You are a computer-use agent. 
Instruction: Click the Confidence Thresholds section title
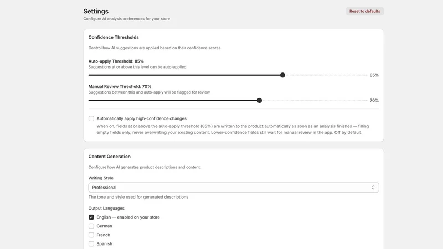click(x=114, y=37)
